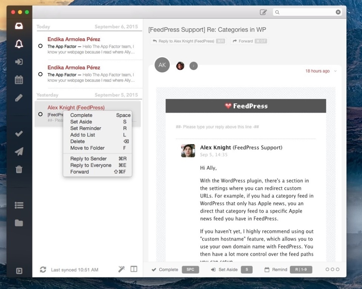Click inside the search field
The width and height of the screenshot is (362, 289).
pyautogui.click(x=308, y=12)
